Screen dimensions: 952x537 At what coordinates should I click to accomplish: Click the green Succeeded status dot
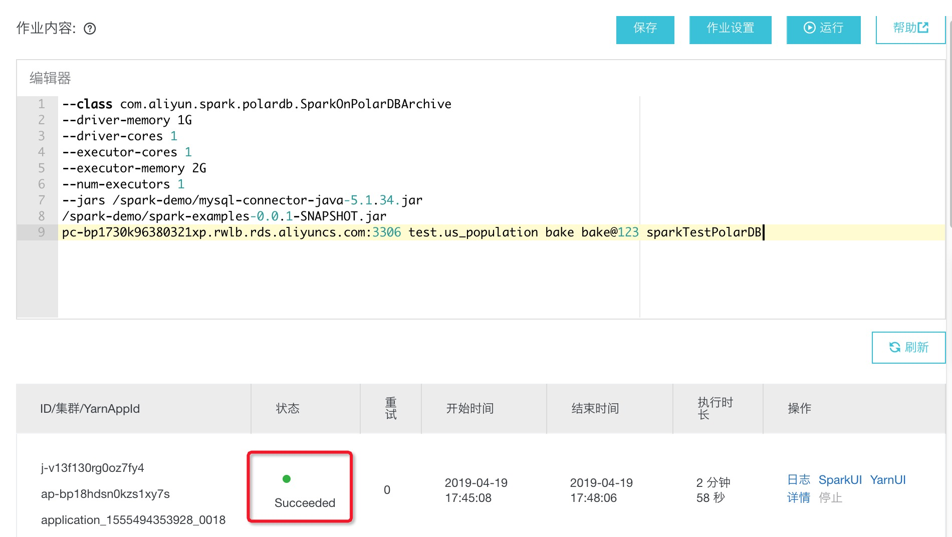287,479
